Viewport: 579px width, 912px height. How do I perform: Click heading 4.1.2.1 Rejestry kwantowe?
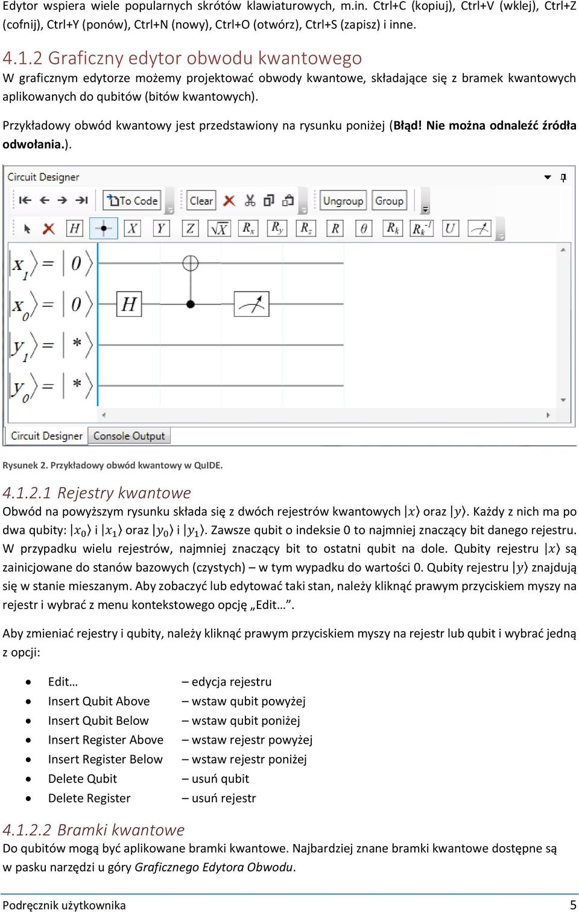96,493
